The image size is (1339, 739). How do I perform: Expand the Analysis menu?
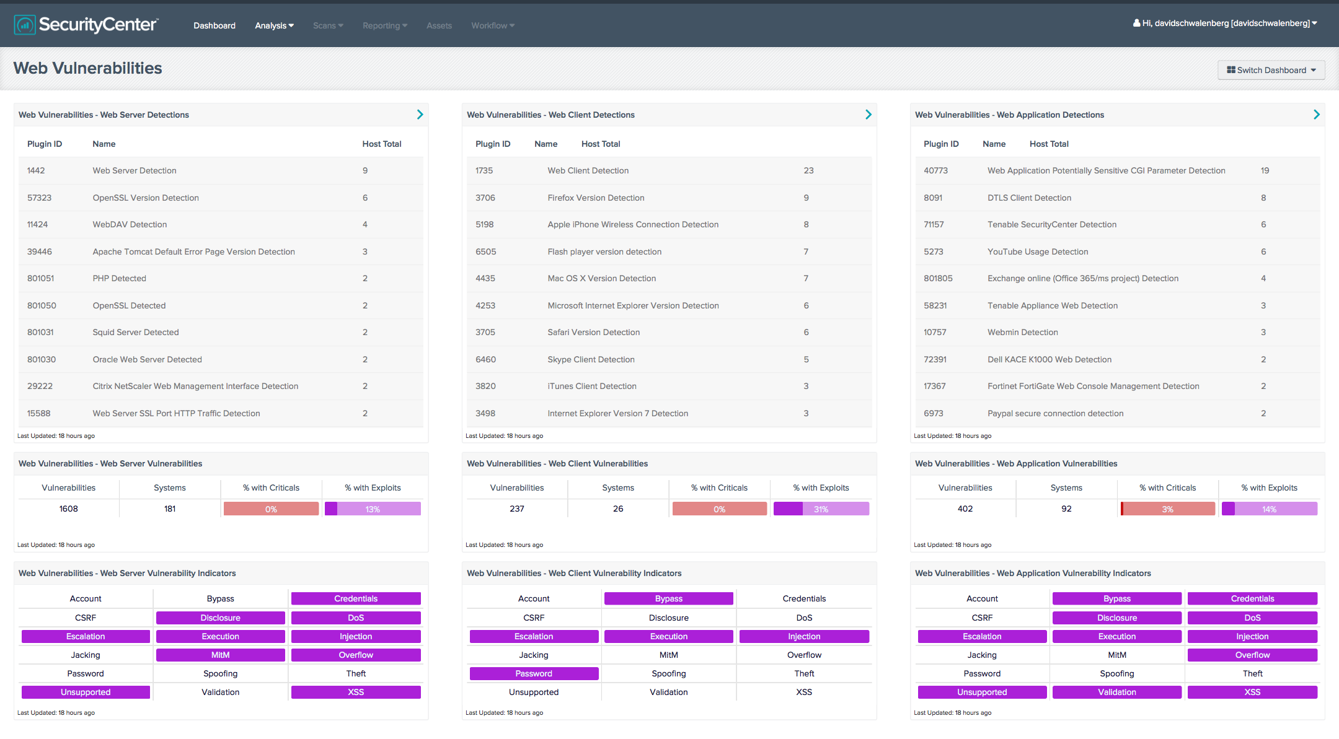(274, 25)
